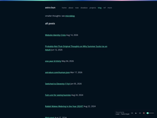Click the Jan 05, 2026 date
The width and height of the screenshot is (157, 118).
76,84
